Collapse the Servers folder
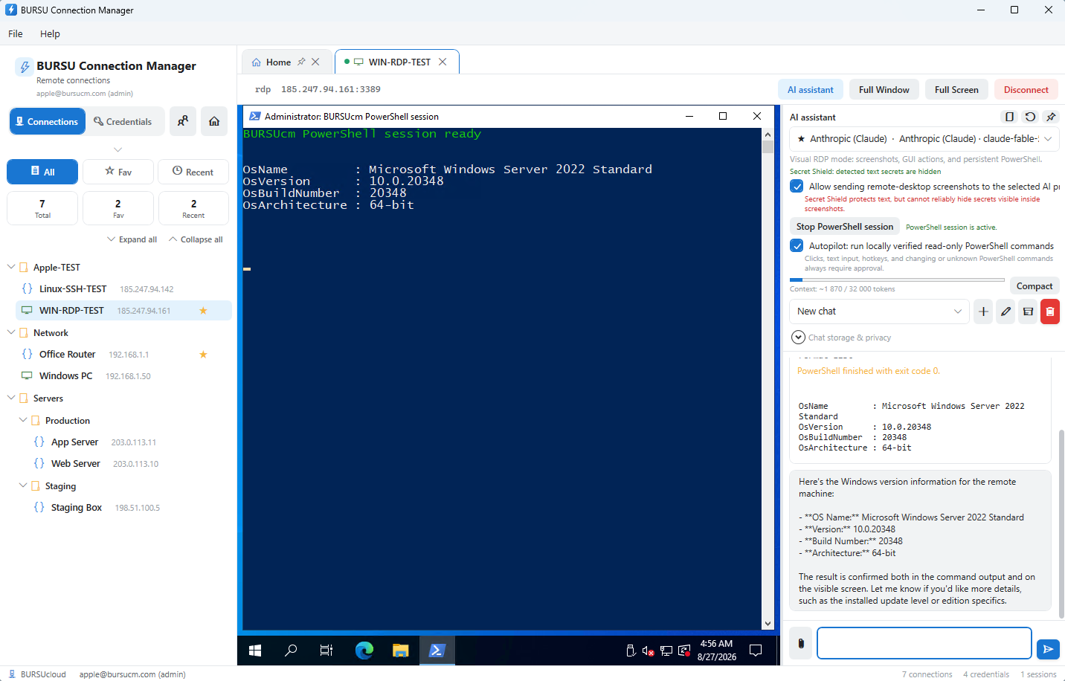1065x681 pixels. [x=11, y=398]
